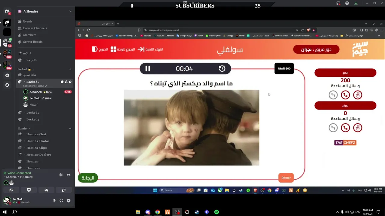Image resolution: width=385 pixels, height=216 pixels.
Task: Toggle noise suppression waveform icon
Action: pos(61,175)
